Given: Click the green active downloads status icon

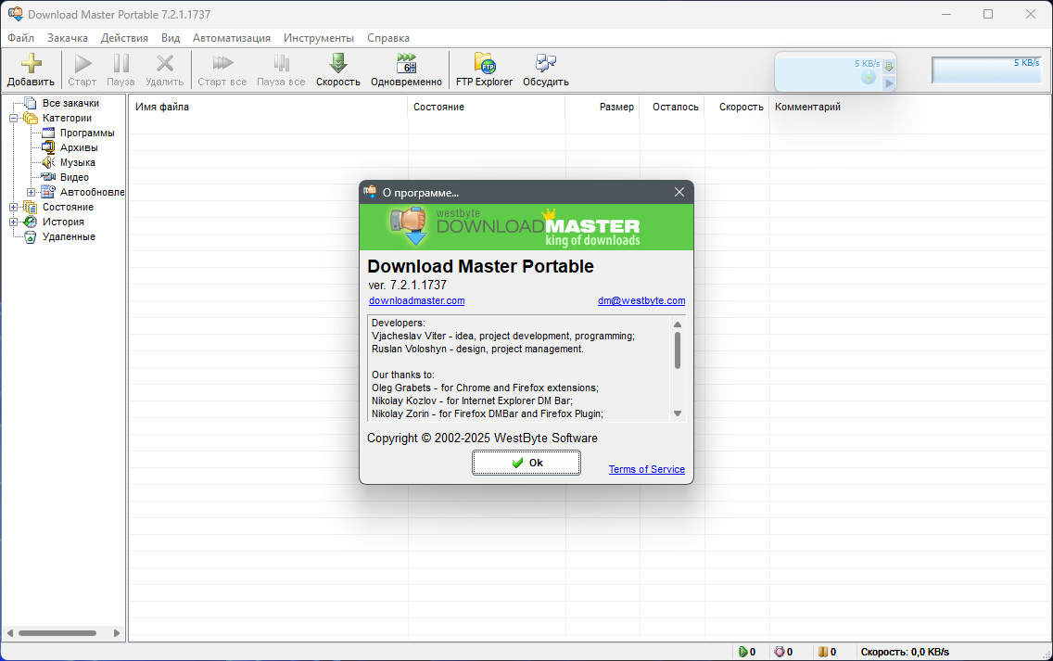Looking at the screenshot, I should [x=742, y=652].
